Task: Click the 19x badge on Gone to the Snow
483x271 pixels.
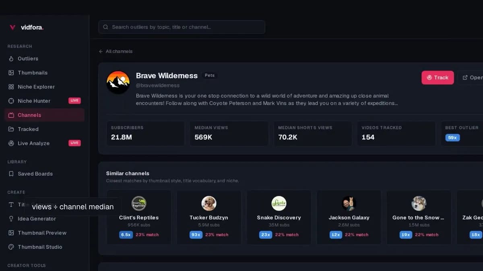Action: (406, 234)
